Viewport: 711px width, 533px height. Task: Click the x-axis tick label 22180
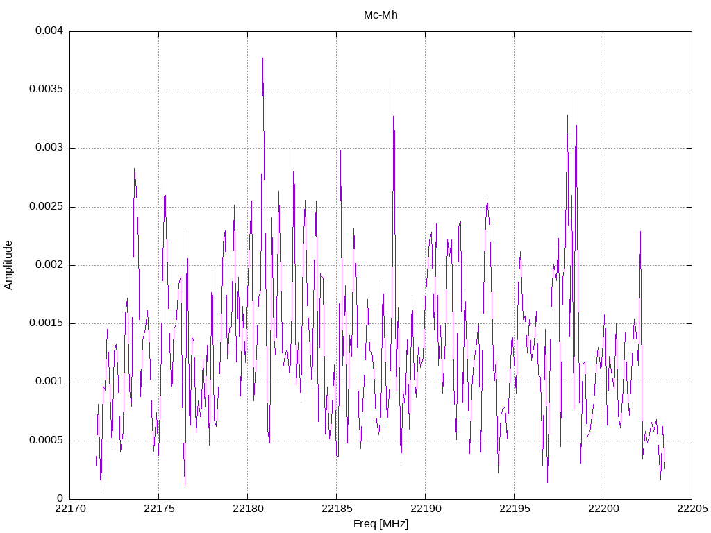pos(248,509)
